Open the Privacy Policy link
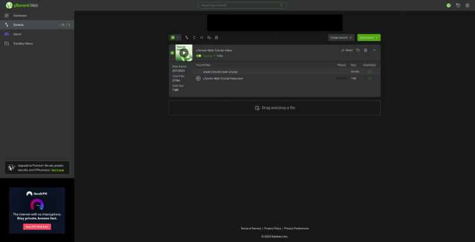The image size is (475, 242). (x=272, y=228)
